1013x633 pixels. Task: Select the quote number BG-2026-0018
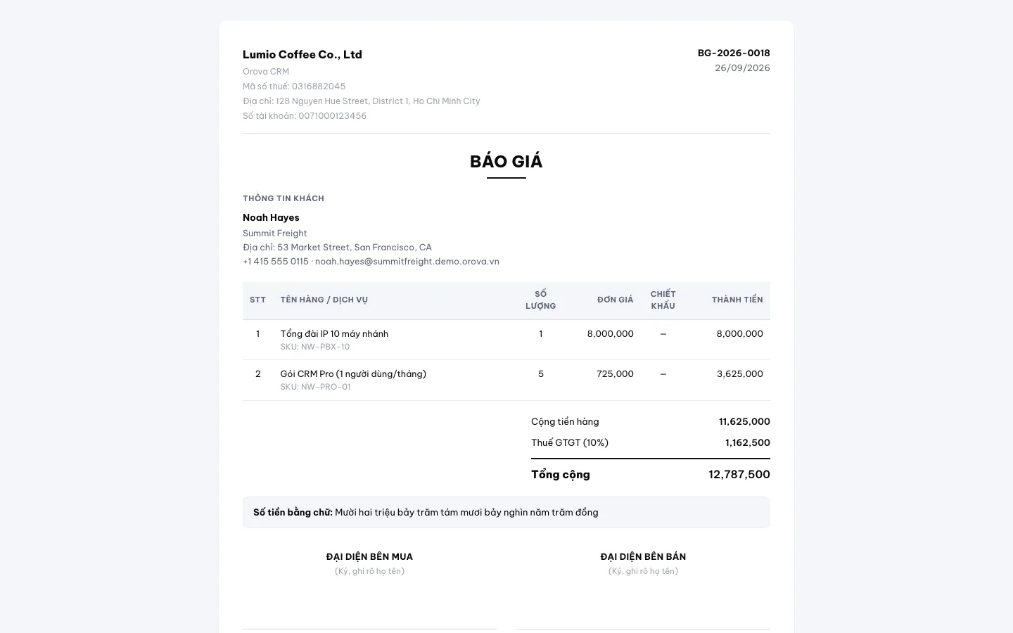pyautogui.click(x=734, y=53)
